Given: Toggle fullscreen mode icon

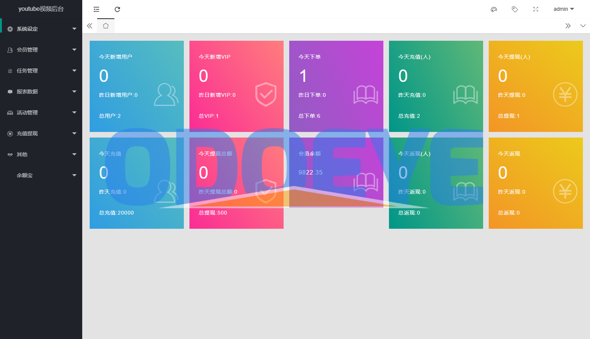Looking at the screenshot, I should coord(536,9).
